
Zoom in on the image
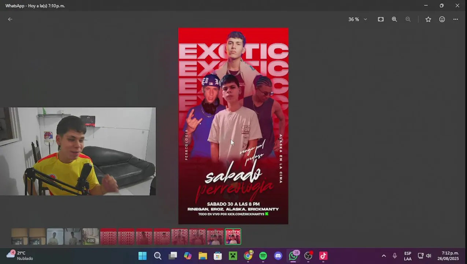click(394, 19)
